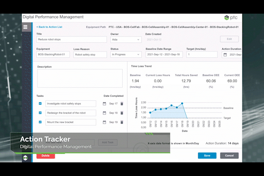Open the Status dropdown showing In Progress

[126, 55]
